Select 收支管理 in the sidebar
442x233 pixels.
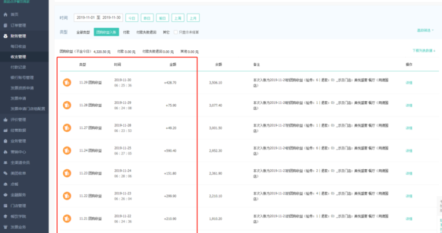18,57
